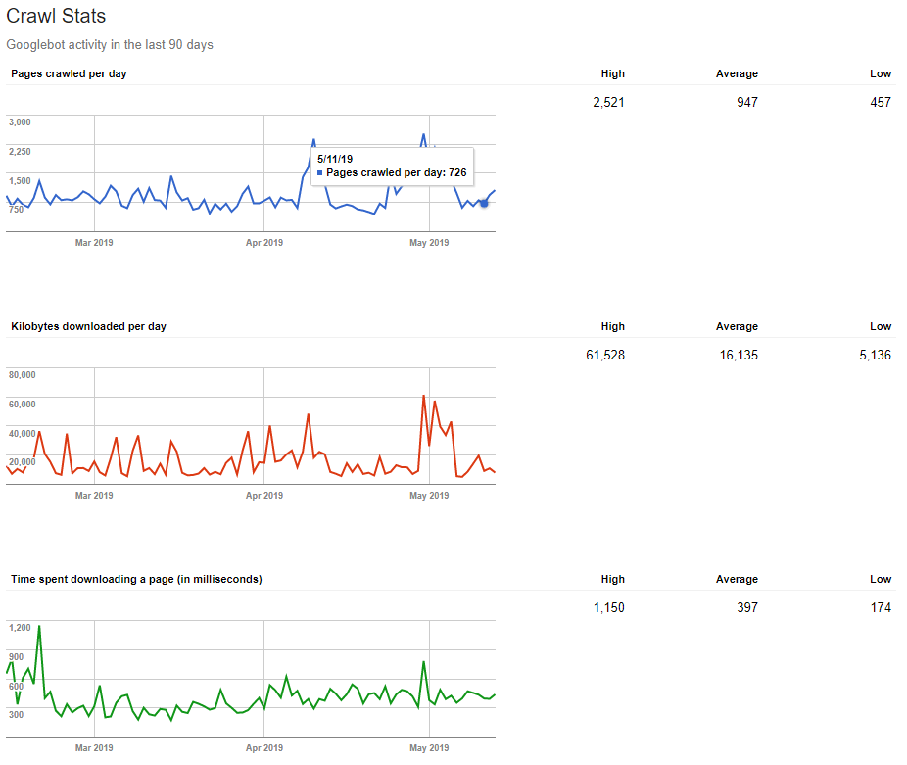Click the 3,000 axis label on blue chart
907x765 pixels.
(x=20, y=122)
